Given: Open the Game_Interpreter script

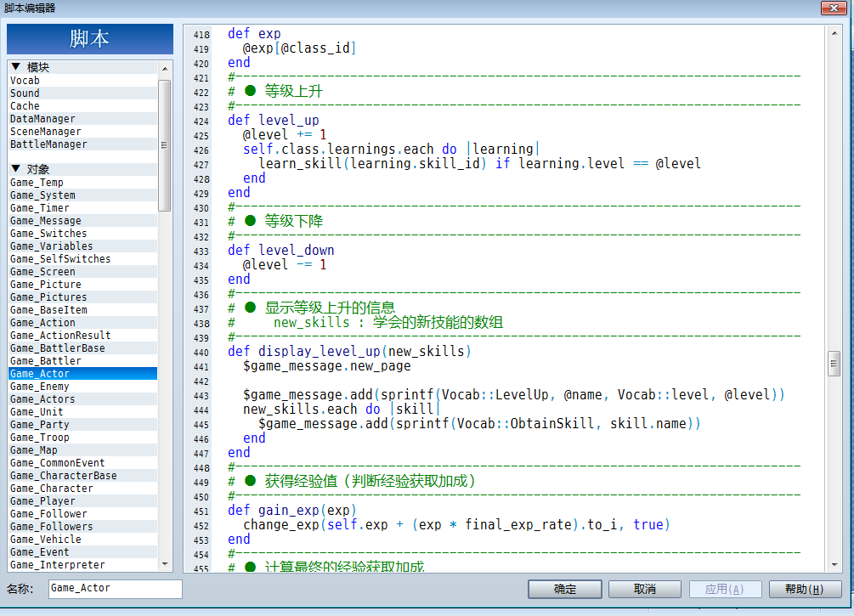Looking at the screenshot, I should [x=82, y=565].
